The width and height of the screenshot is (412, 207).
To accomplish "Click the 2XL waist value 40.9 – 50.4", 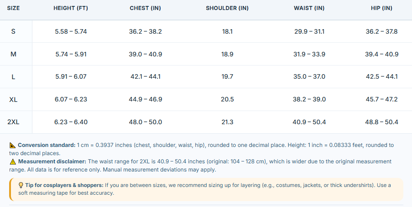I will pyautogui.click(x=309, y=122).
